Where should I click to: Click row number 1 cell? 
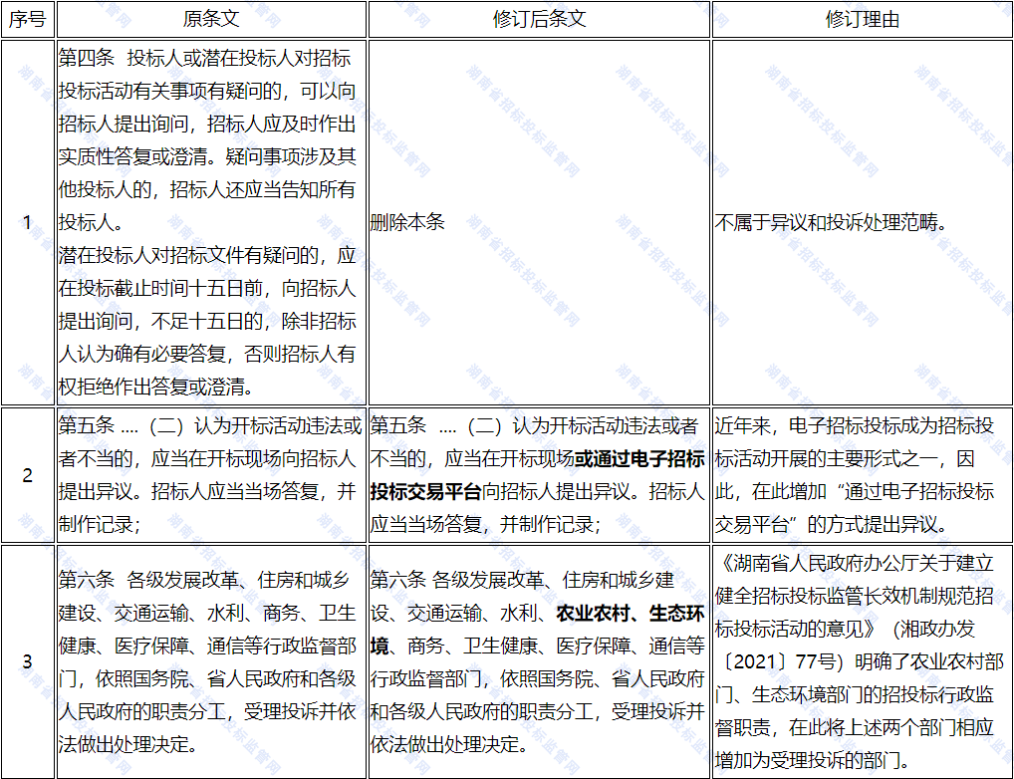click(x=27, y=222)
